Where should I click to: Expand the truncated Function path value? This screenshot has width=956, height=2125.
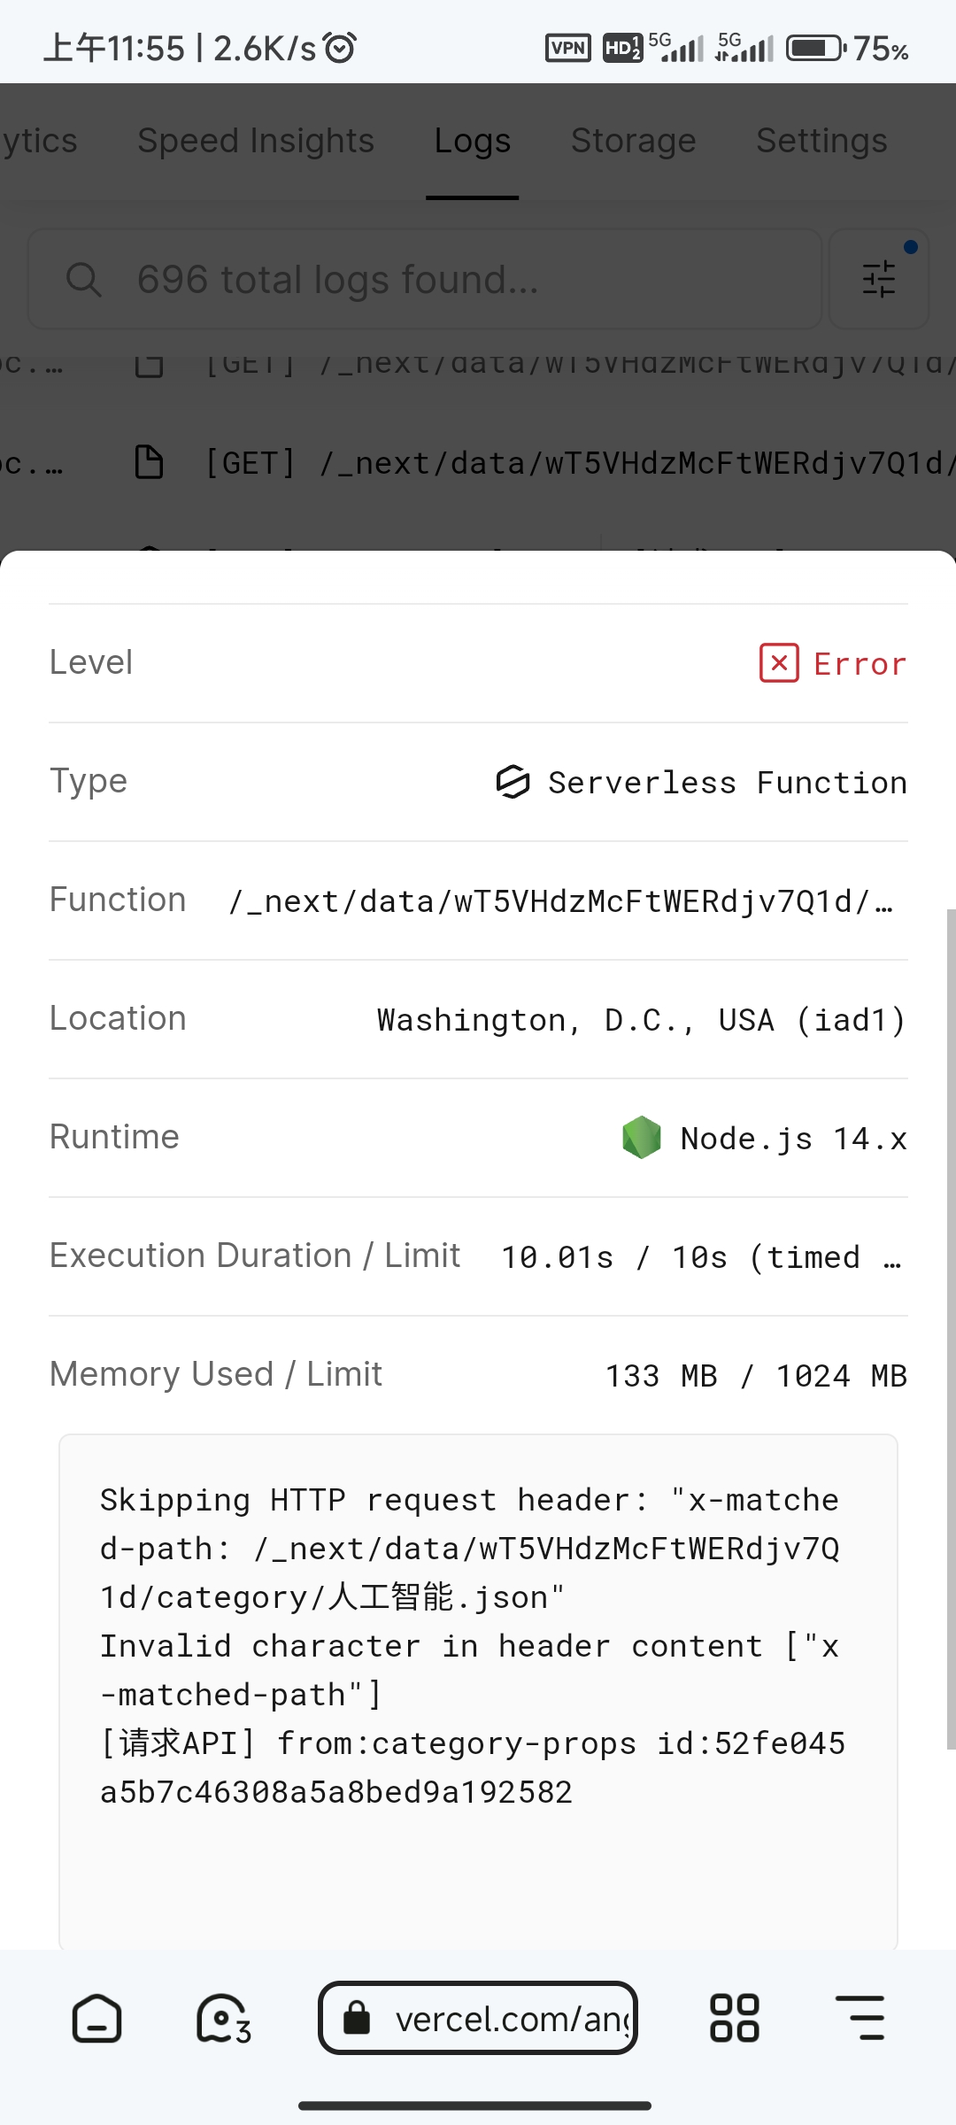click(x=563, y=901)
